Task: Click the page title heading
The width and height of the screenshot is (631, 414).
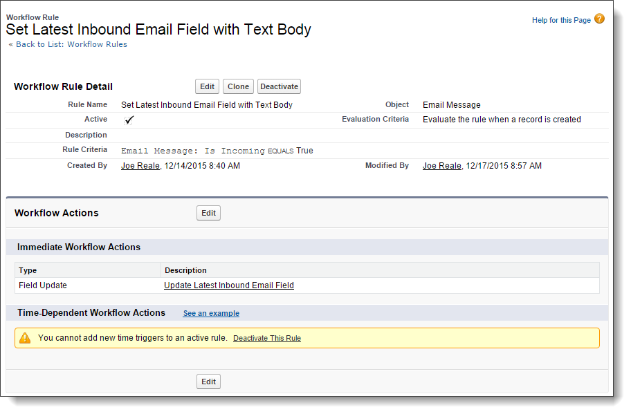Action: click(158, 29)
